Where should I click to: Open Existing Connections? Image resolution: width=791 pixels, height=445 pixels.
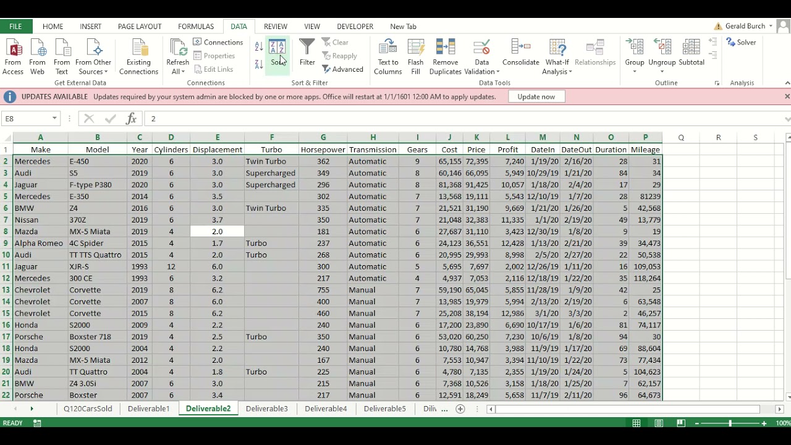(138, 56)
